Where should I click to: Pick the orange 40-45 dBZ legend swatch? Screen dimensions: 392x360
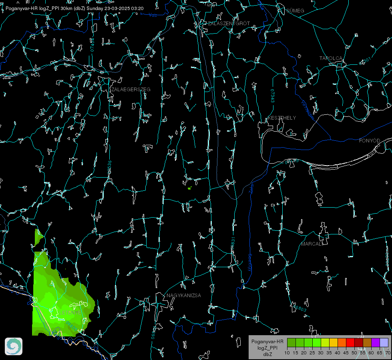(342, 342)
